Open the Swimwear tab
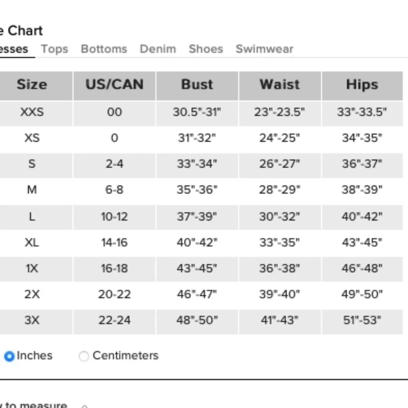This screenshot has height=408, width=408. point(264,49)
